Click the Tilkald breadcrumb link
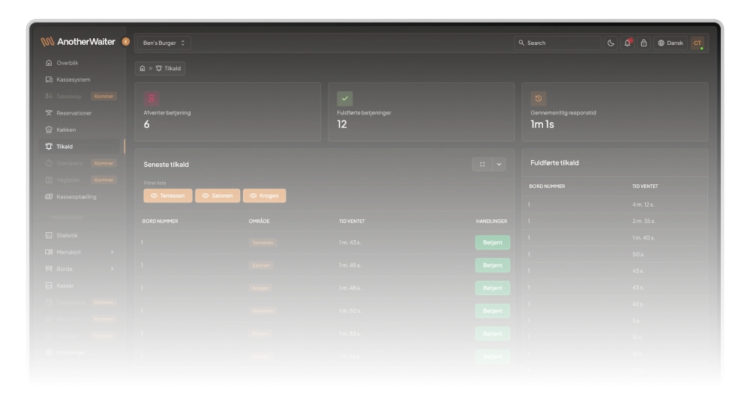 (168, 68)
